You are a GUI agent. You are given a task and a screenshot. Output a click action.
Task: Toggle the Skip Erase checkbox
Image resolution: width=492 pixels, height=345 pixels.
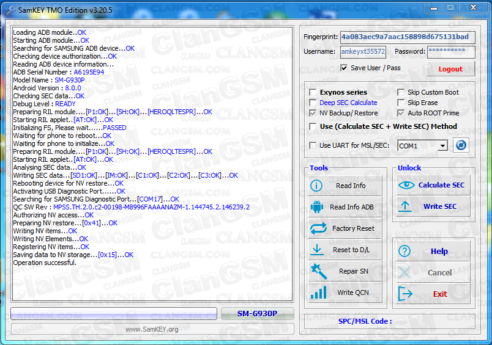401,103
